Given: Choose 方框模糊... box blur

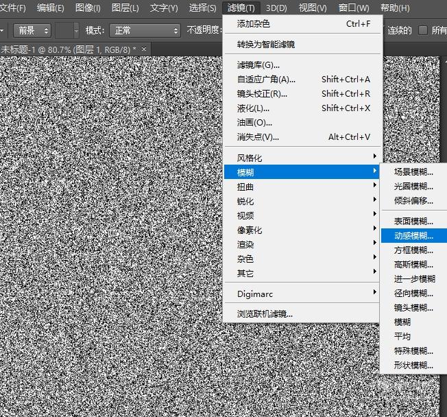Looking at the screenshot, I should (x=414, y=250).
